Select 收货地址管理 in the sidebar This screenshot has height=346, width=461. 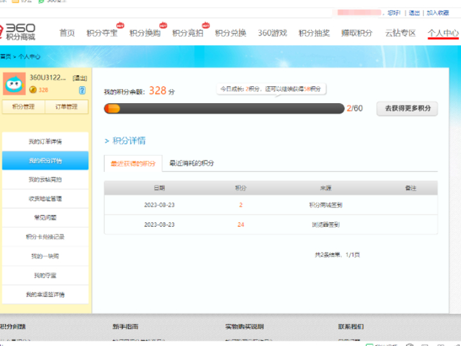tap(45, 198)
